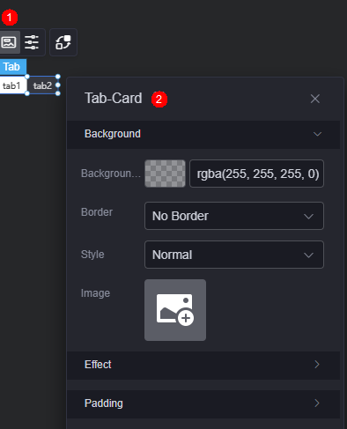The image size is (347, 429).
Task: Select the tab2 item
Action: click(x=42, y=85)
